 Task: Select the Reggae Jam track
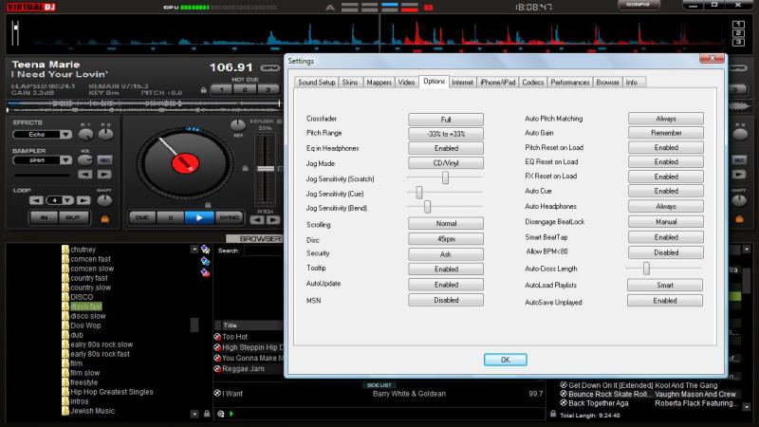click(243, 368)
